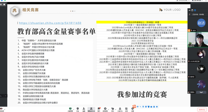Open the Manage Members (管理成员) panel
This screenshot has height=112, width=208.
(91, 109)
